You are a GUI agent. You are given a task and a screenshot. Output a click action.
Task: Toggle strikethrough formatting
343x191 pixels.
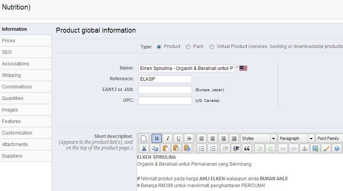tap(189, 138)
